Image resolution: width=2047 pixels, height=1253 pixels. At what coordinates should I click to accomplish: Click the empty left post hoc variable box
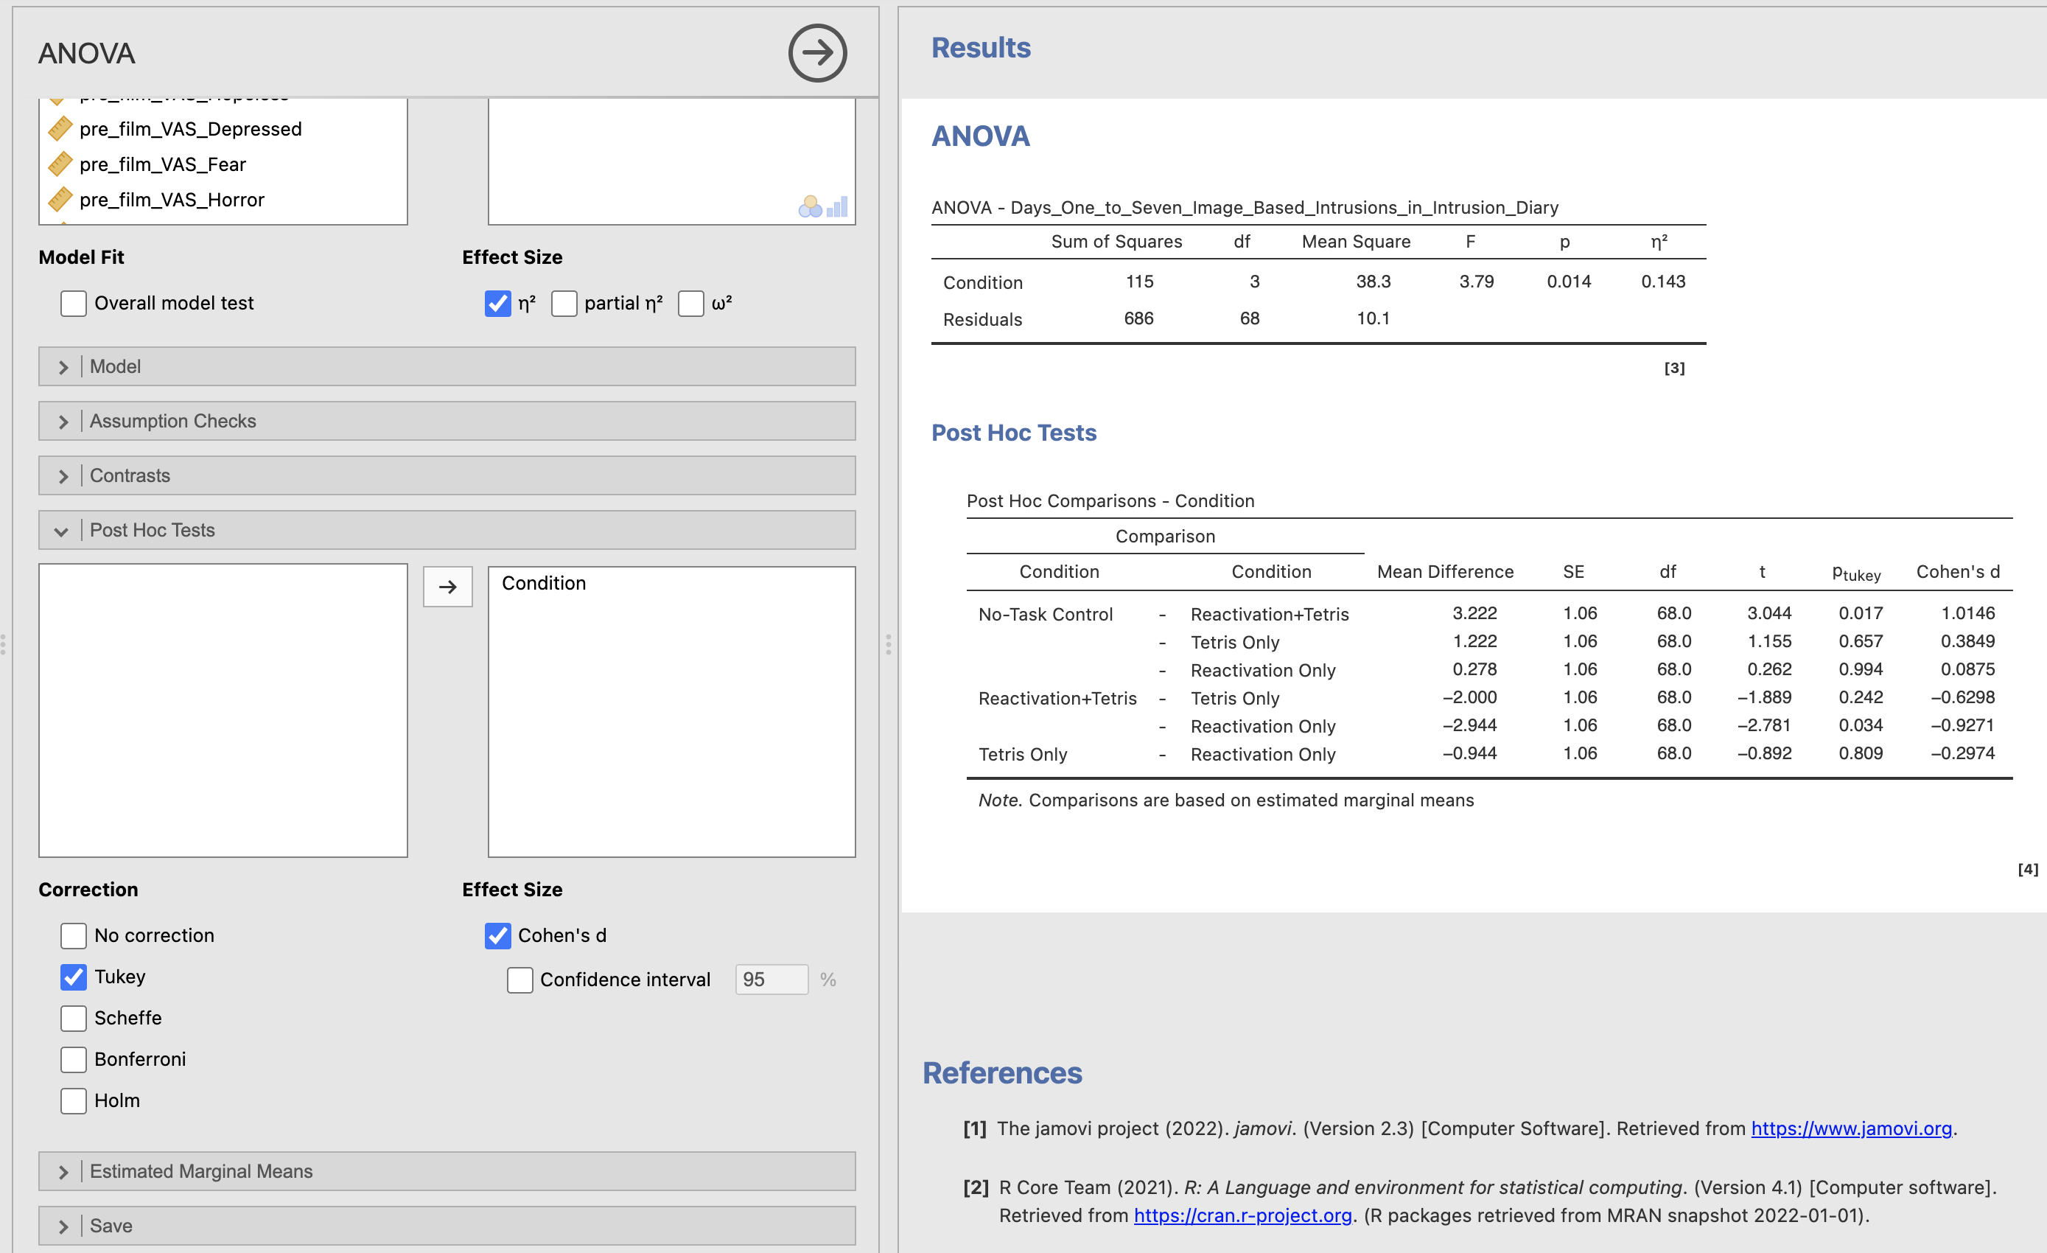point(223,711)
